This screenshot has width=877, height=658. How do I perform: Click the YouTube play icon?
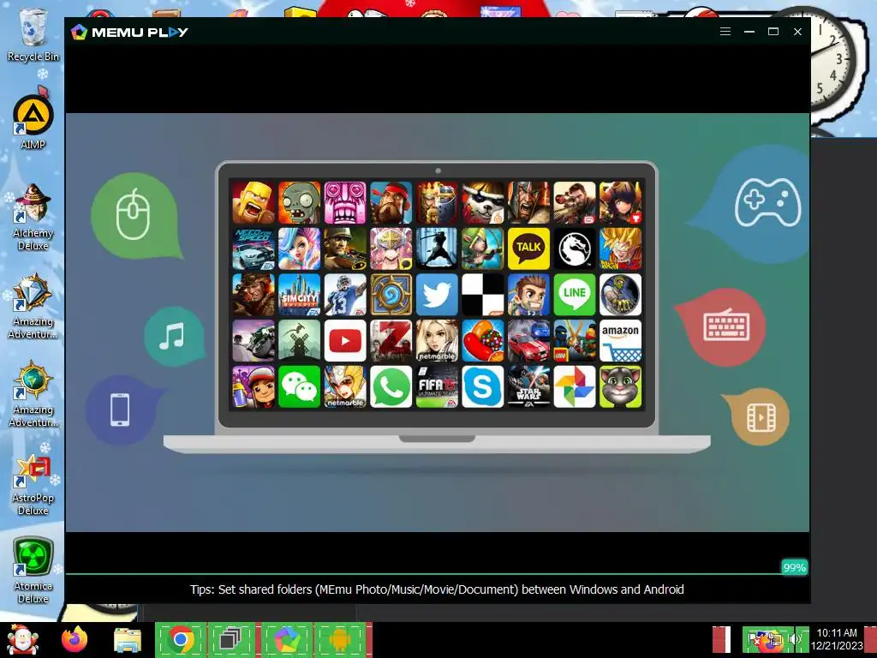pos(345,340)
